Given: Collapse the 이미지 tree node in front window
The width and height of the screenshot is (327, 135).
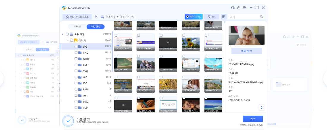Looking at the screenshot, I should click(x=67, y=40).
